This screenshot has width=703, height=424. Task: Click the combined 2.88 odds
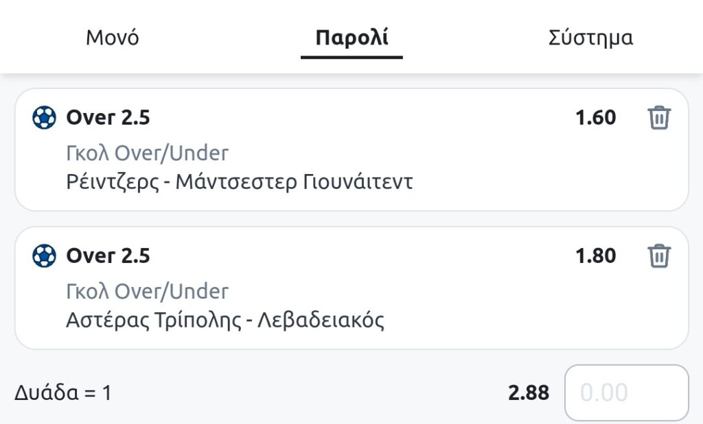coord(528,392)
